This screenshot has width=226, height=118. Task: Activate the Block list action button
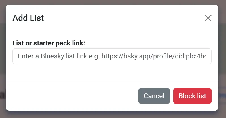[192, 96]
